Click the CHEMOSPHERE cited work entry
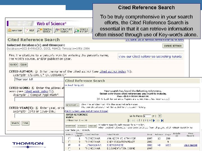The width and height of the screenshot is (202, 151). pos(115,145)
